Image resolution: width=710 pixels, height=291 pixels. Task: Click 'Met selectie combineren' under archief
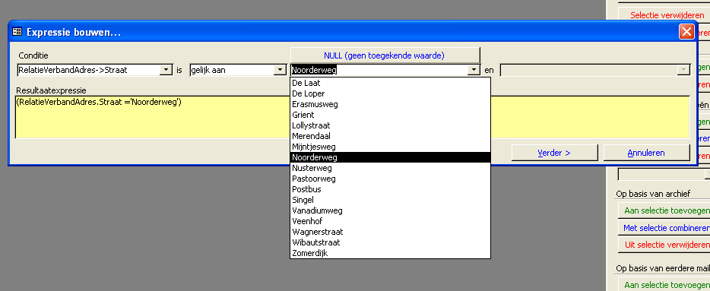click(664, 228)
